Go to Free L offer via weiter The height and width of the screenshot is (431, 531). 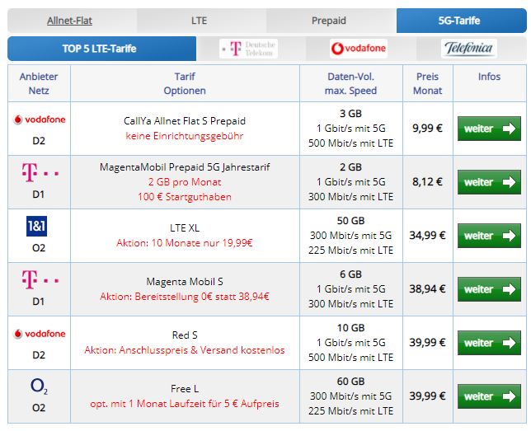489,396
